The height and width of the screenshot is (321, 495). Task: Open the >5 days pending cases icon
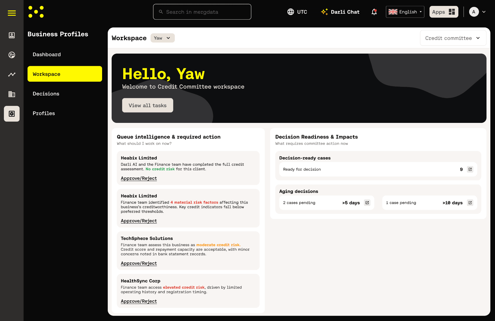pyautogui.click(x=367, y=203)
